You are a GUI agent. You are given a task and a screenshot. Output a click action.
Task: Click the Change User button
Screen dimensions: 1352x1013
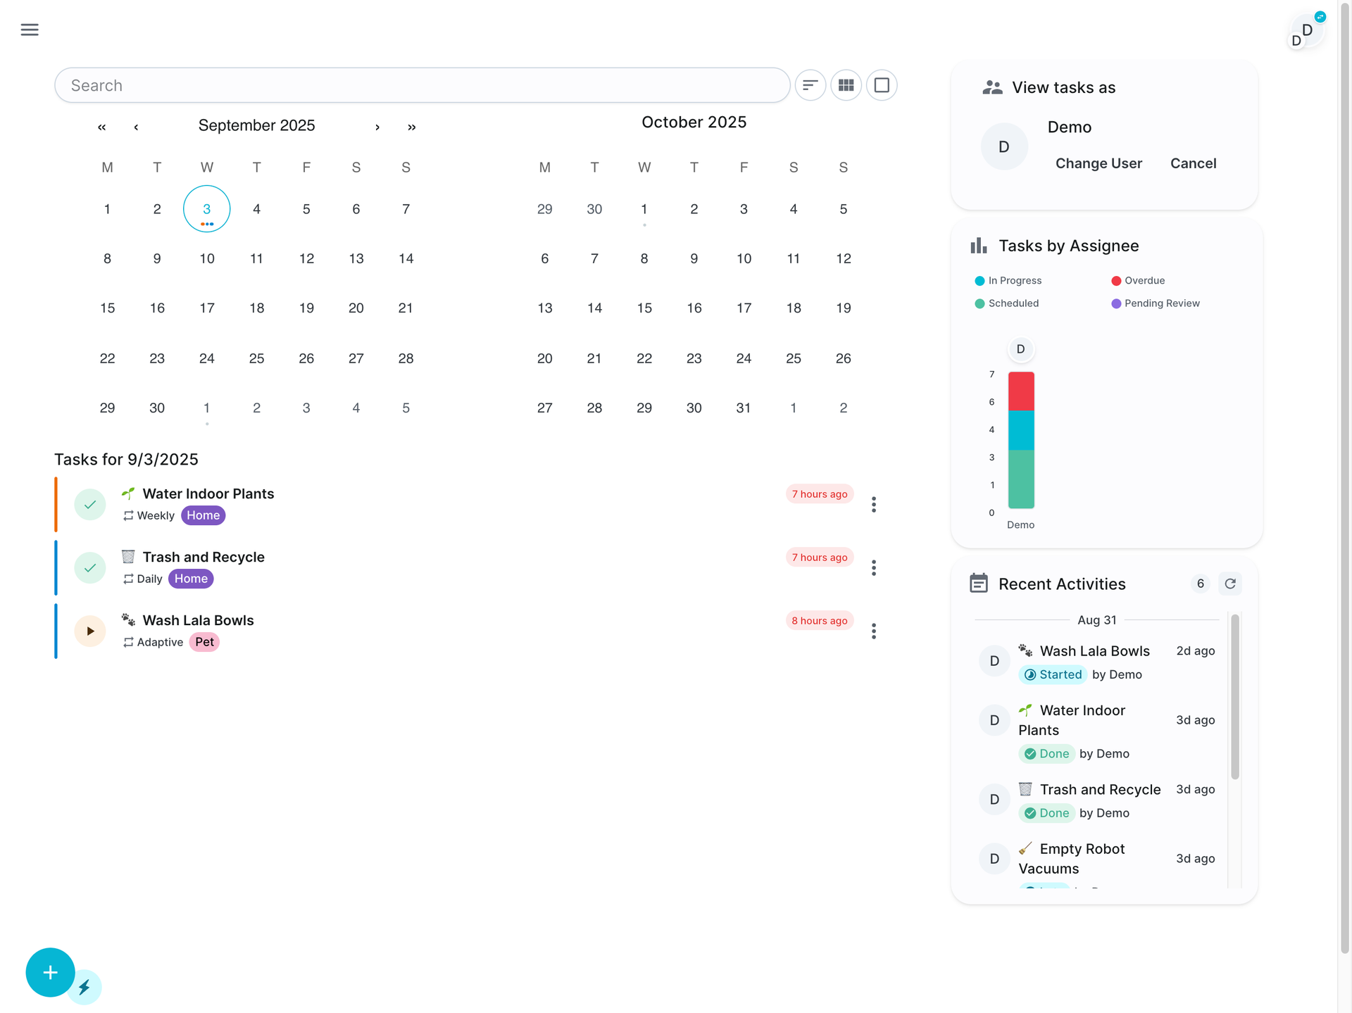1098,163
